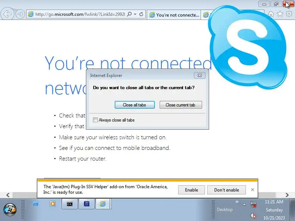Launch the media player taskbar icon
295x221 pixels.
tap(53, 204)
